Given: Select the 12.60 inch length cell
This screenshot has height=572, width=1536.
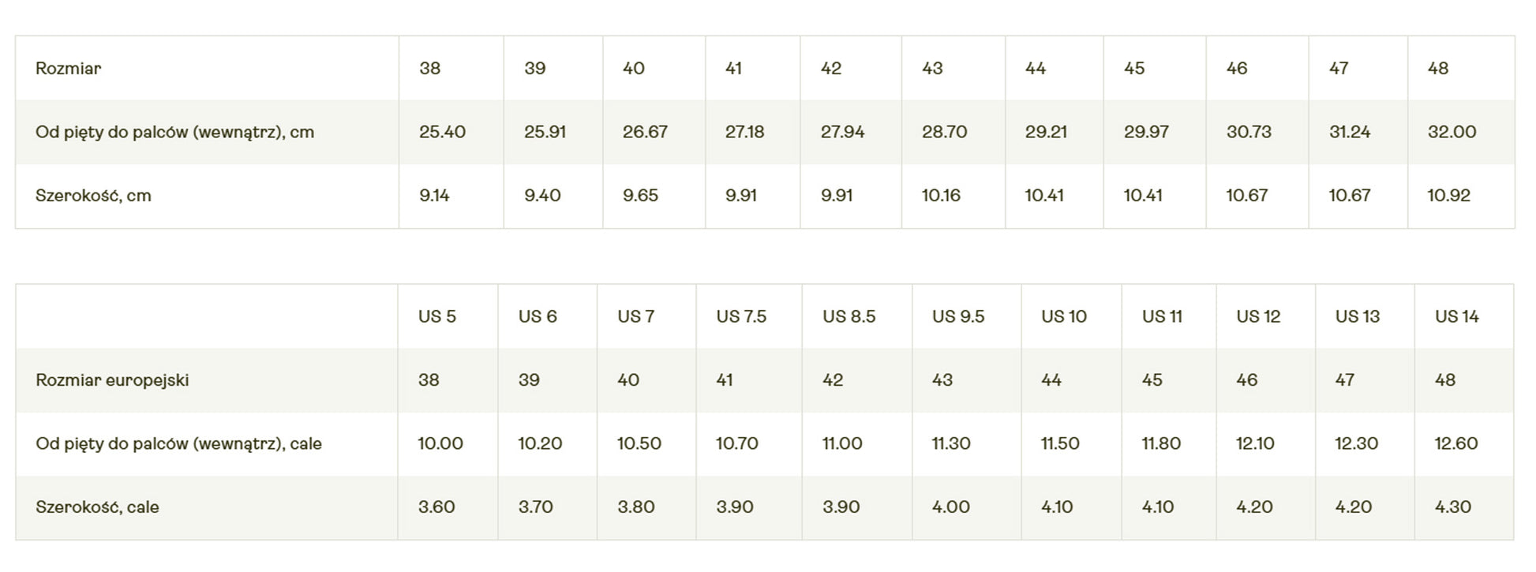Looking at the screenshot, I should click(1455, 443).
